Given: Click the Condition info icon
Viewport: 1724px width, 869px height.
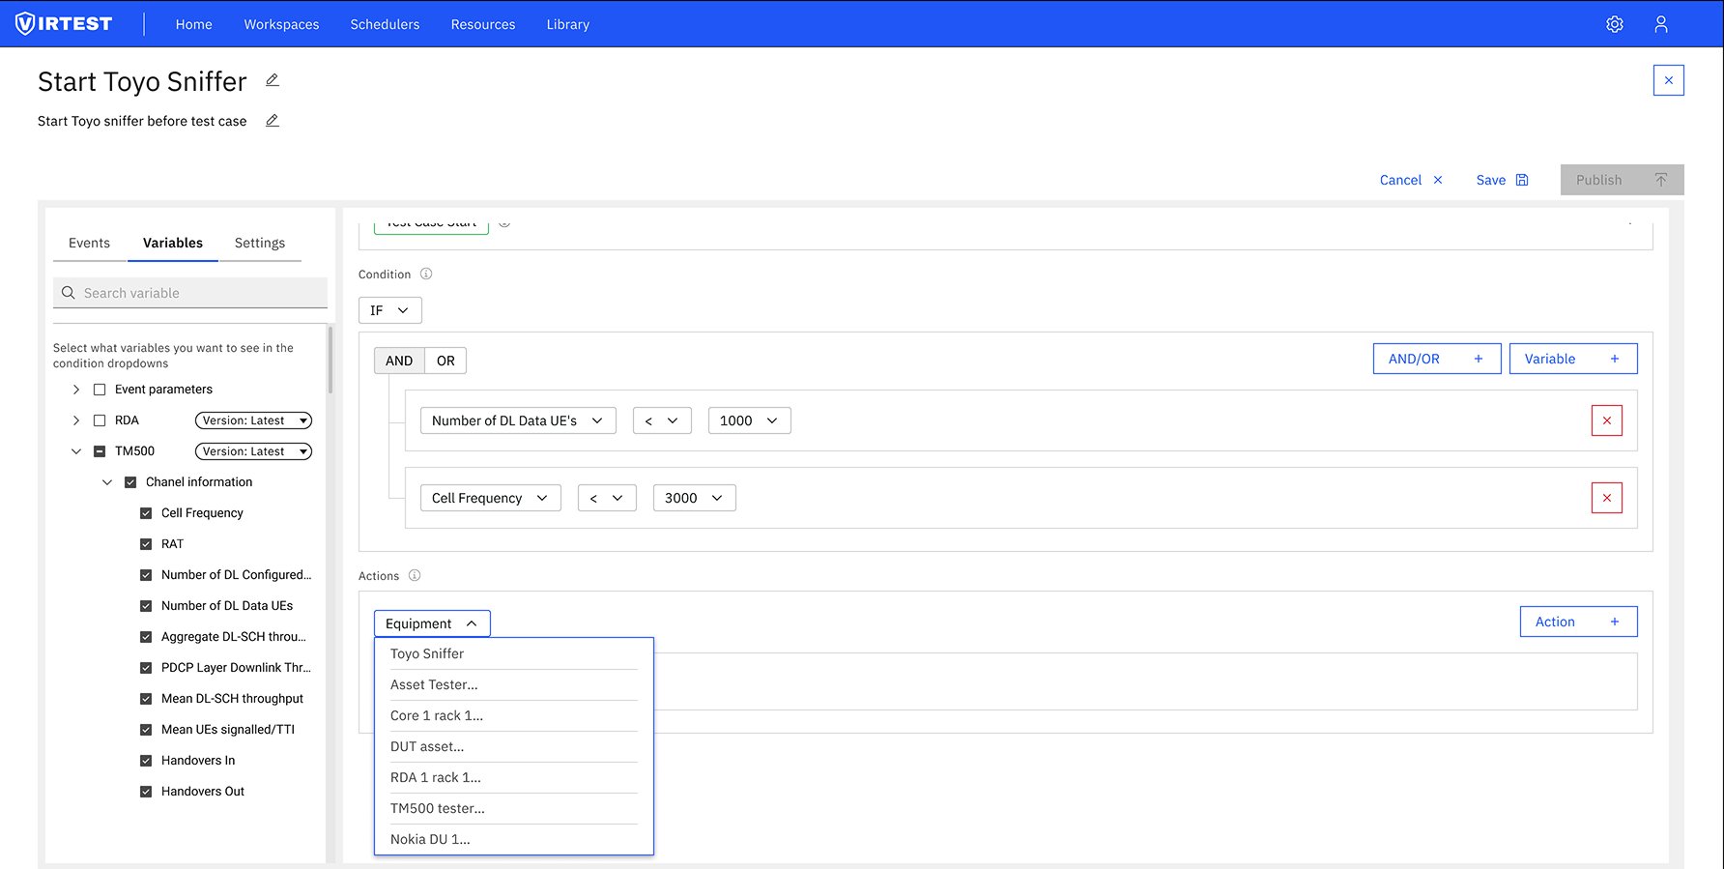Looking at the screenshot, I should click(426, 275).
